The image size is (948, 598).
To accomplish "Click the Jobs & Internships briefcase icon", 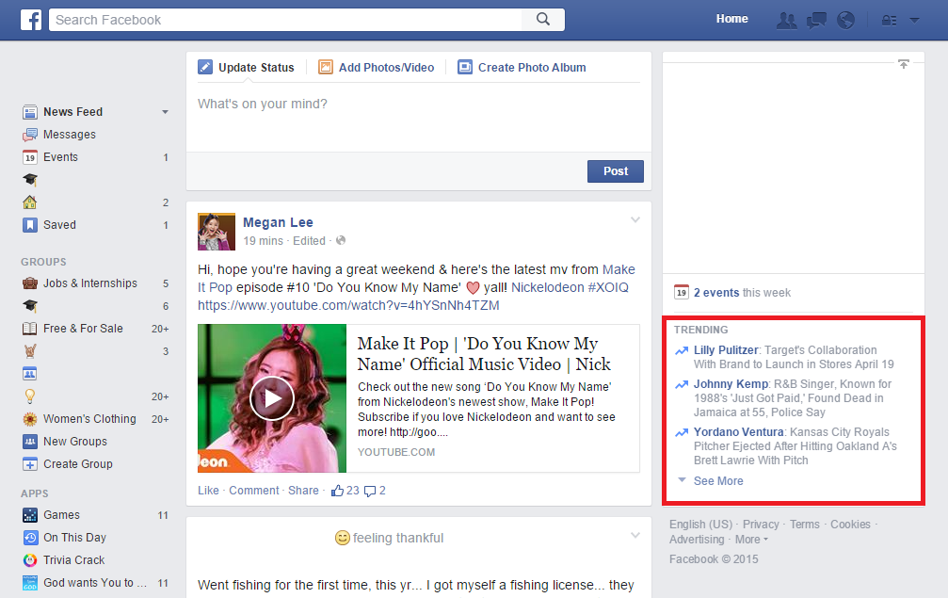I will point(29,283).
